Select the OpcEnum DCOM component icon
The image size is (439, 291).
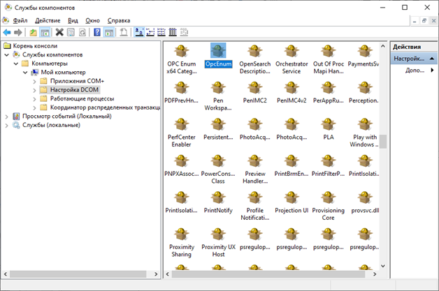coord(218,52)
